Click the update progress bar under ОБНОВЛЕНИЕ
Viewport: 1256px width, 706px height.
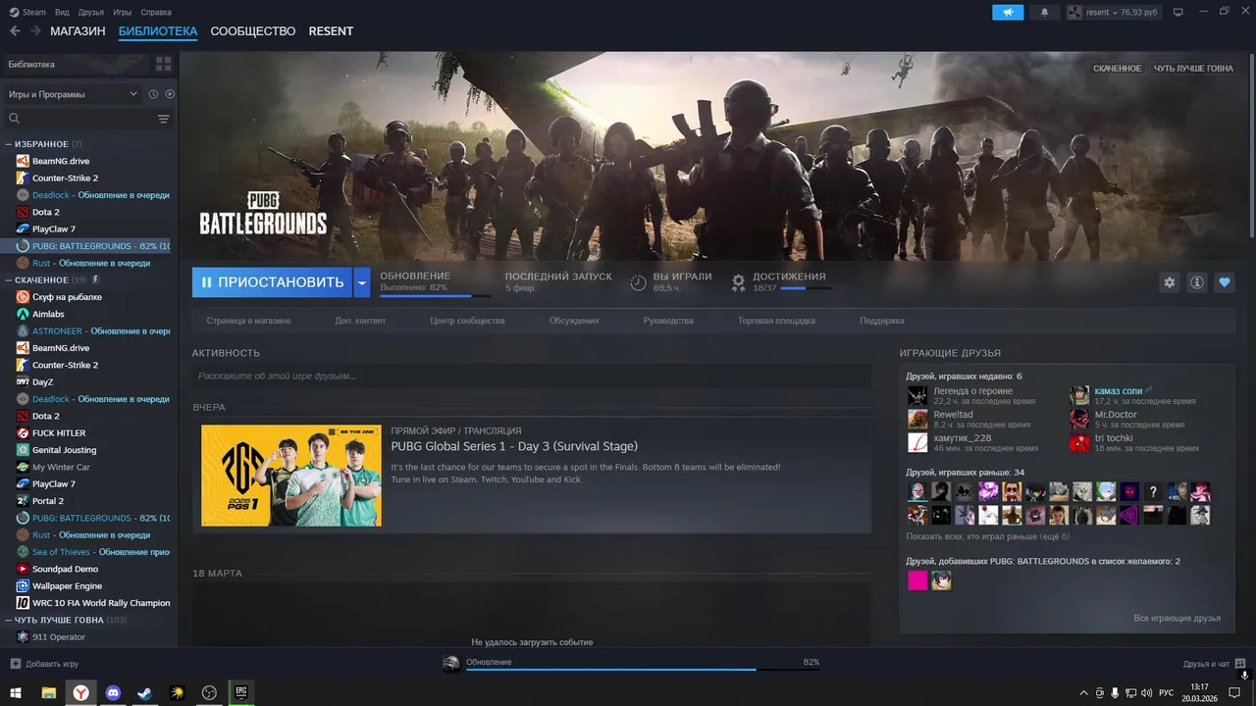click(x=437, y=295)
